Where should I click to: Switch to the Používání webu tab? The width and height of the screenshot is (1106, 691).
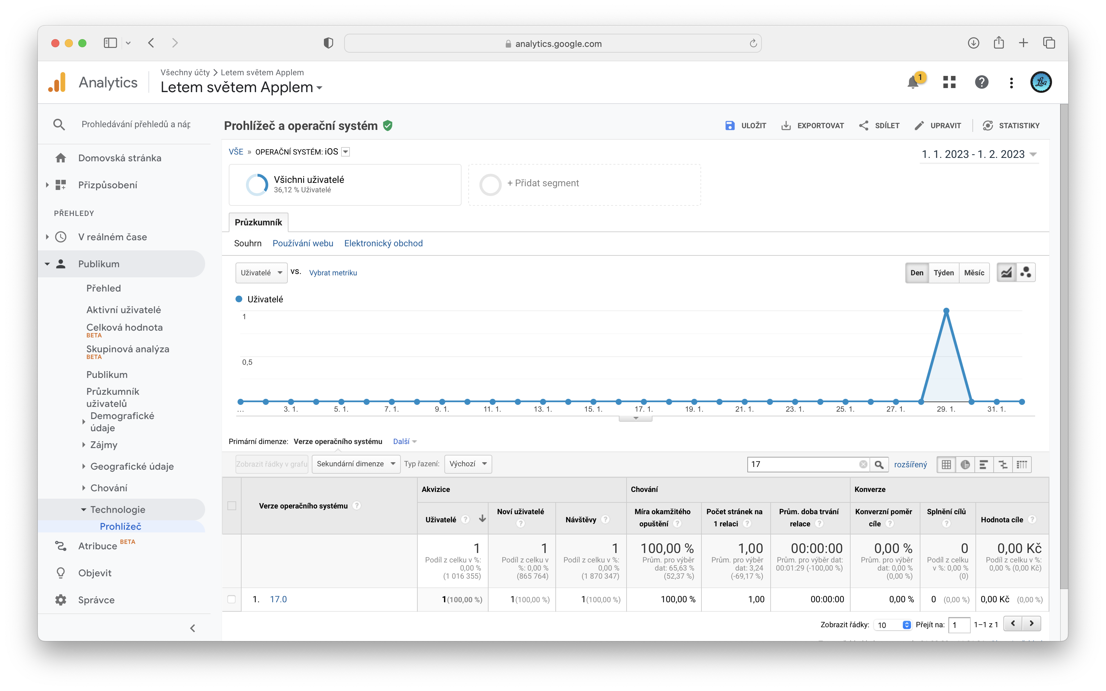pyautogui.click(x=303, y=244)
